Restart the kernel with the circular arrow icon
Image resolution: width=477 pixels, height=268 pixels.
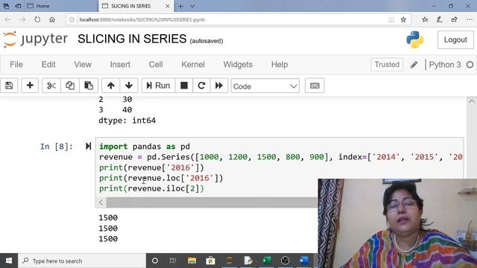click(x=201, y=86)
